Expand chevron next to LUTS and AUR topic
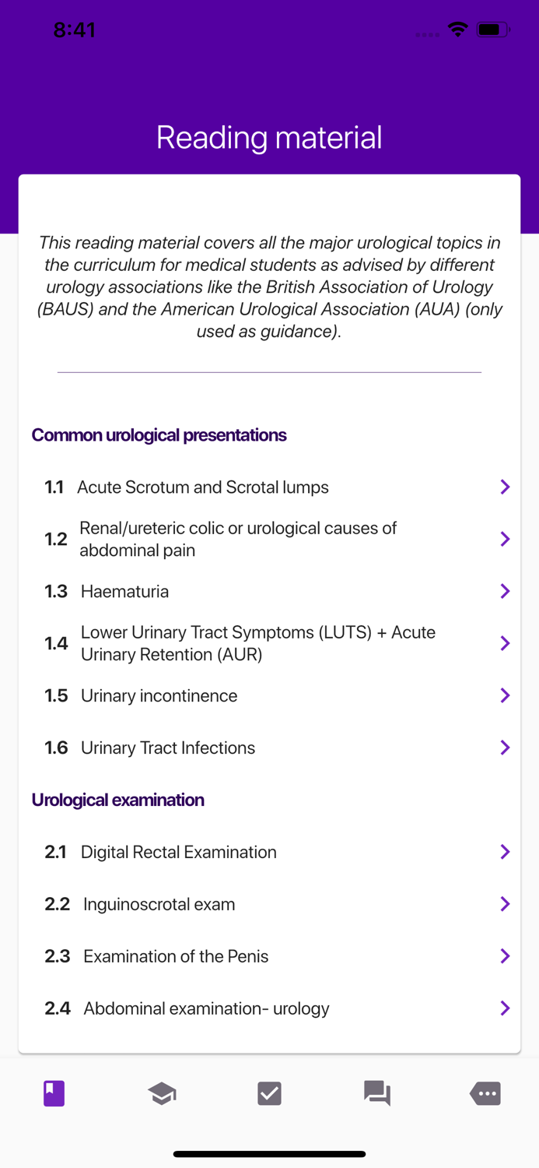 [x=505, y=643]
